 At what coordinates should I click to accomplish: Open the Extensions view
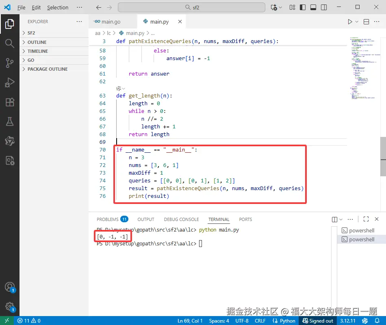[x=10, y=102]
